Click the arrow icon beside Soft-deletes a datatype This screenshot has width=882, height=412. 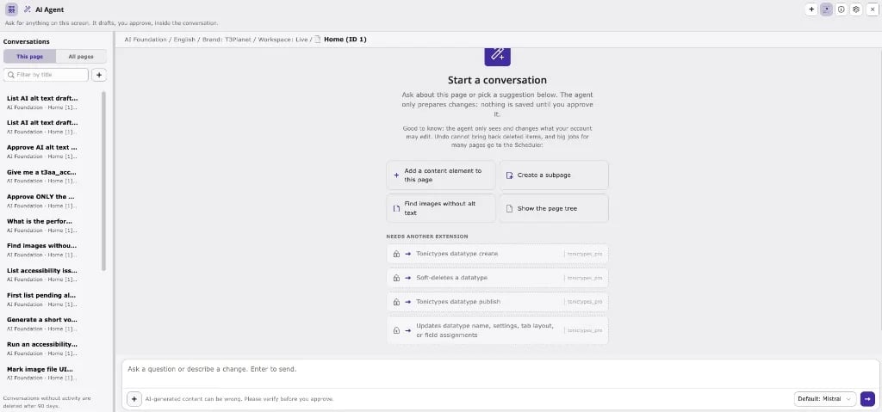407,278
